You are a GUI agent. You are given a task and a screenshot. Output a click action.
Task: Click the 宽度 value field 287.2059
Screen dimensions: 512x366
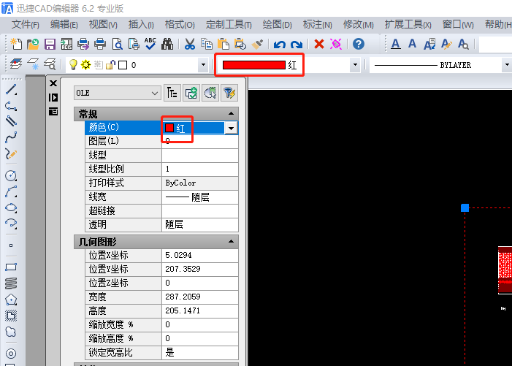click(x=199, y=297)
